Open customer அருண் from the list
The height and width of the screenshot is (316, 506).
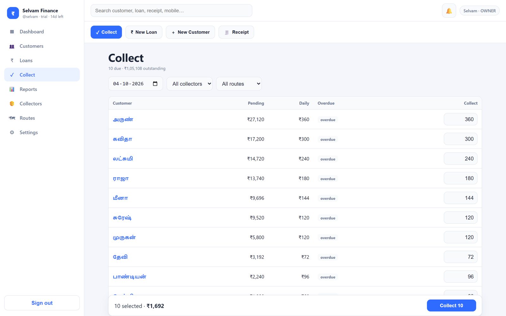click(x=123, y=119)
